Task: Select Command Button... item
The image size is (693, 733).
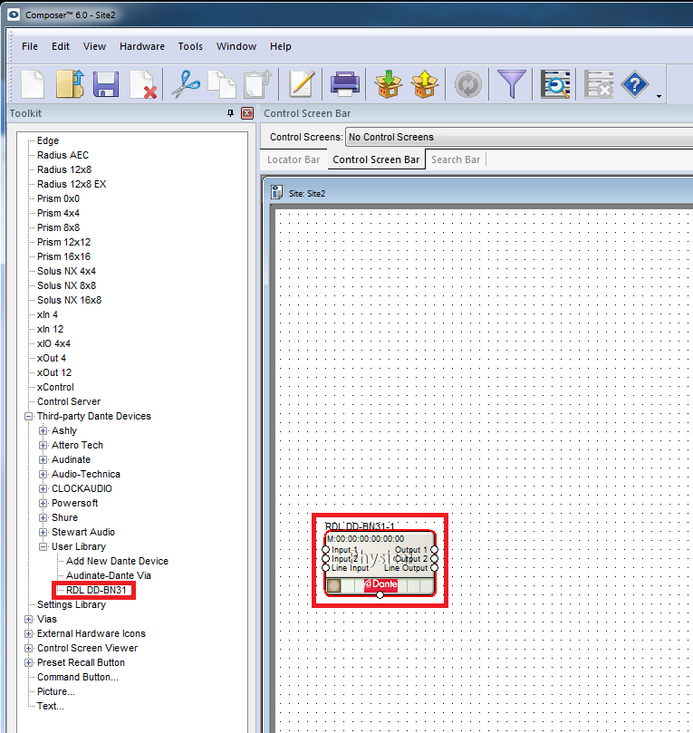Action: tap(78, 677)
